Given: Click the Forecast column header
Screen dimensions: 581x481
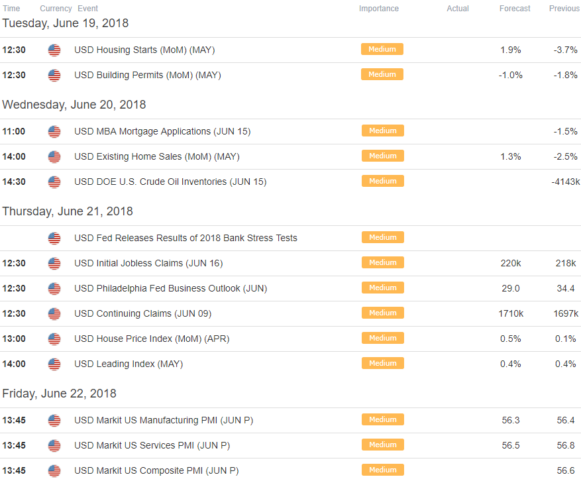Looking at the screenshot, I should [515, 9].
